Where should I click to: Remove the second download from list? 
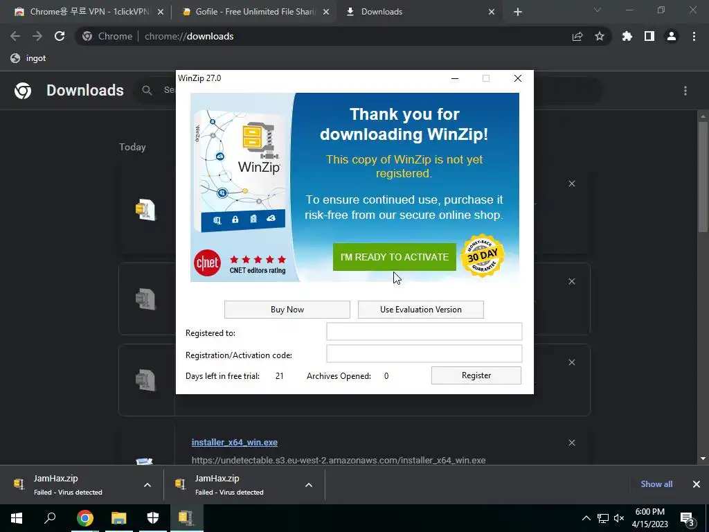[572, 281]
